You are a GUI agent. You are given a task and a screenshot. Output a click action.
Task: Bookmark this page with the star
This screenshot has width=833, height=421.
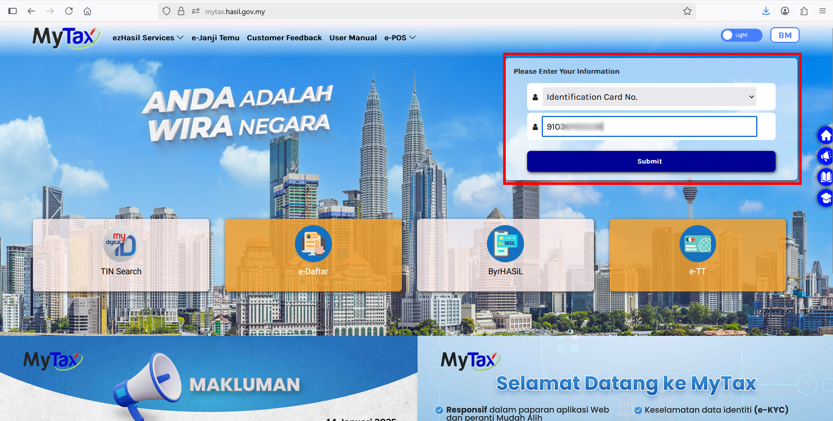687,11
